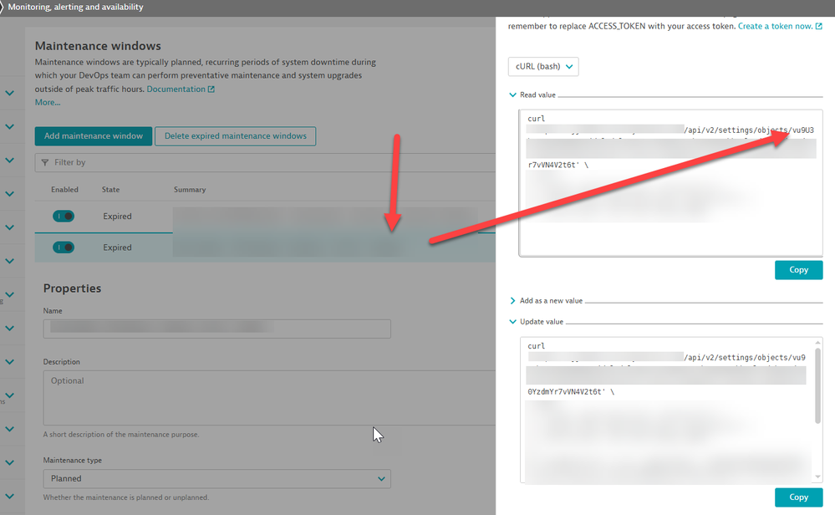Toggle the first Expired maintenance window switch

[63, 217]
